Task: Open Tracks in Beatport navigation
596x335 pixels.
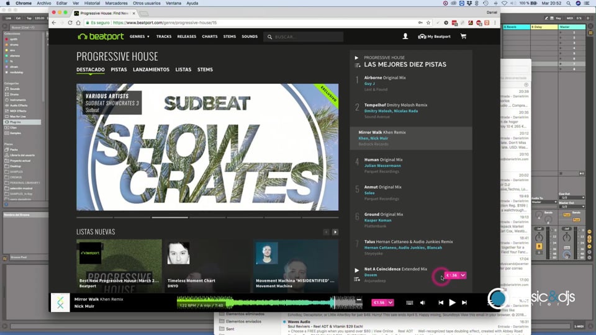Action: pos(164,37)
